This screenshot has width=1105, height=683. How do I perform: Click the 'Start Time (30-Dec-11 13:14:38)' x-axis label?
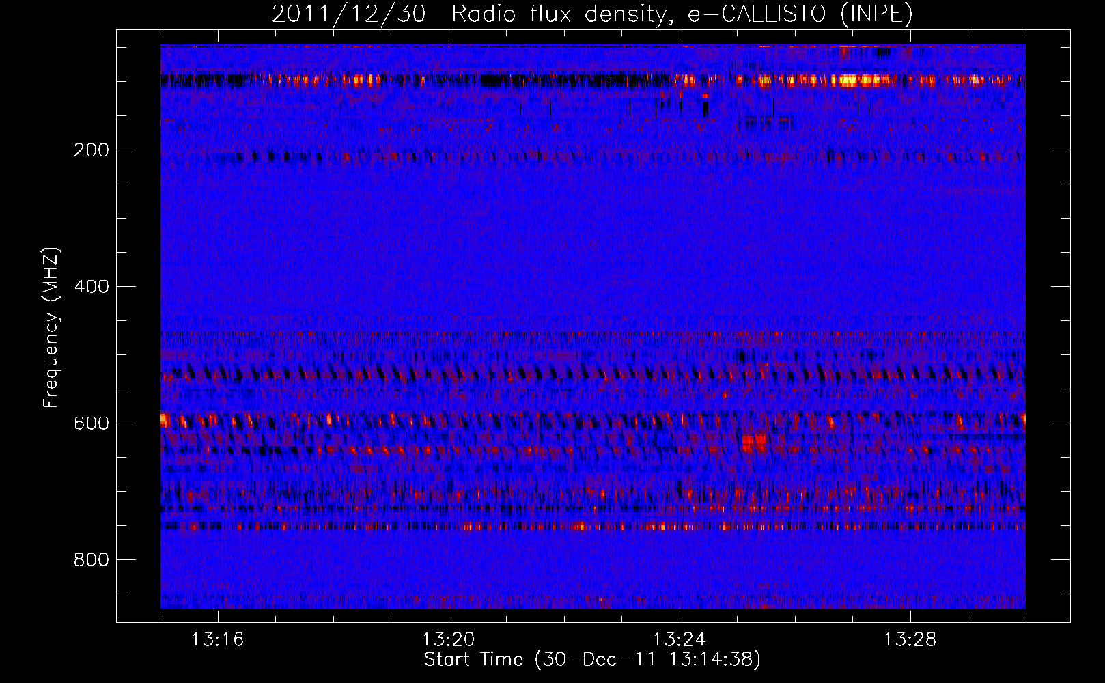click(x=592, y=660)
